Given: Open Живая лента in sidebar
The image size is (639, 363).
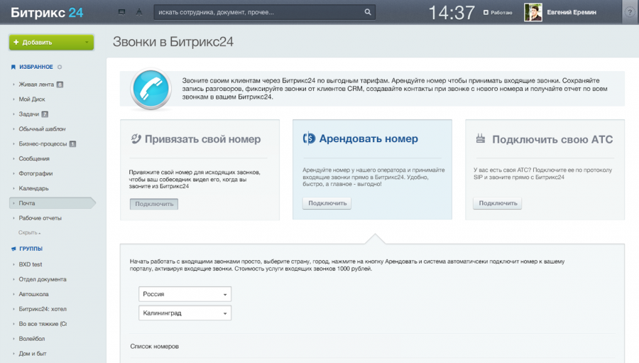Looking at the screenshot, I should click(36, 85).
